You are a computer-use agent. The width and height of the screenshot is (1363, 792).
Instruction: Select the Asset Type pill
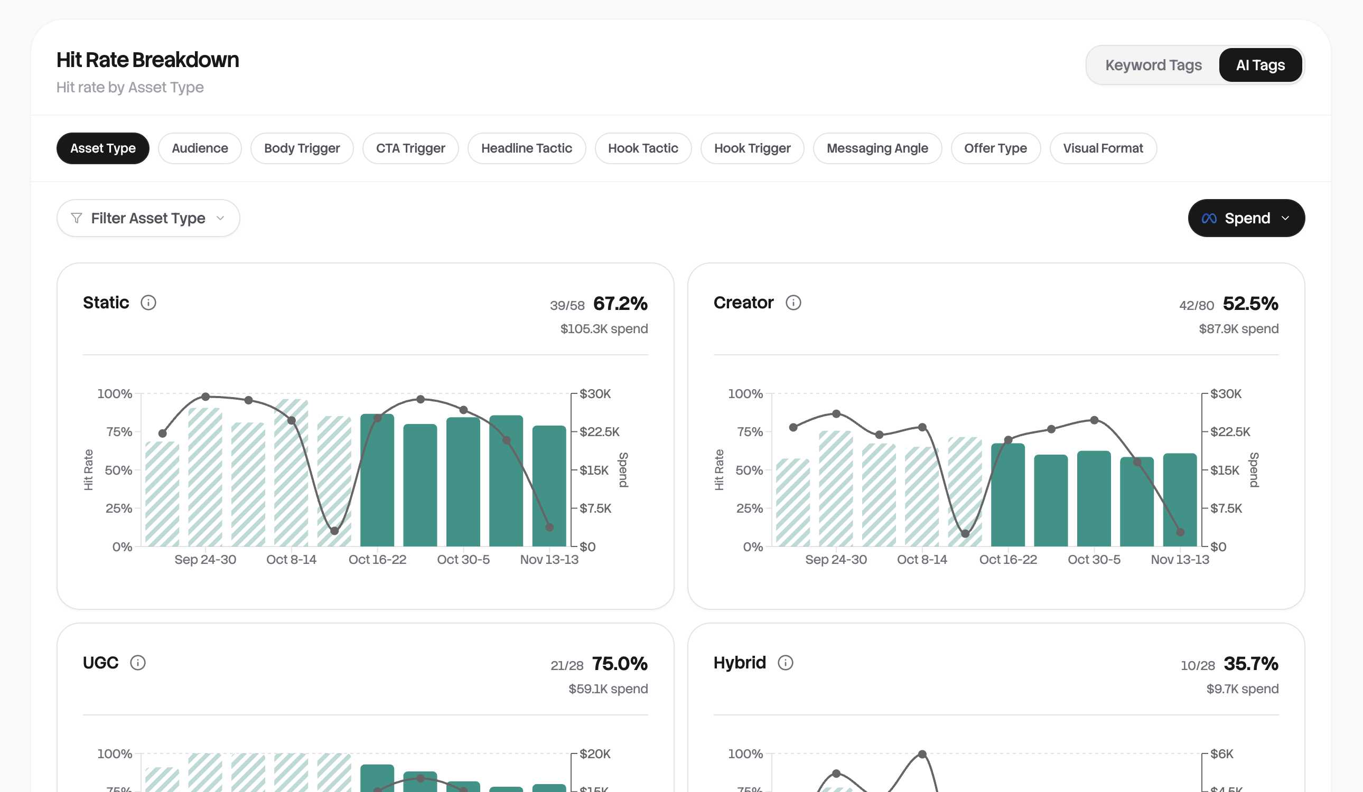103,148
